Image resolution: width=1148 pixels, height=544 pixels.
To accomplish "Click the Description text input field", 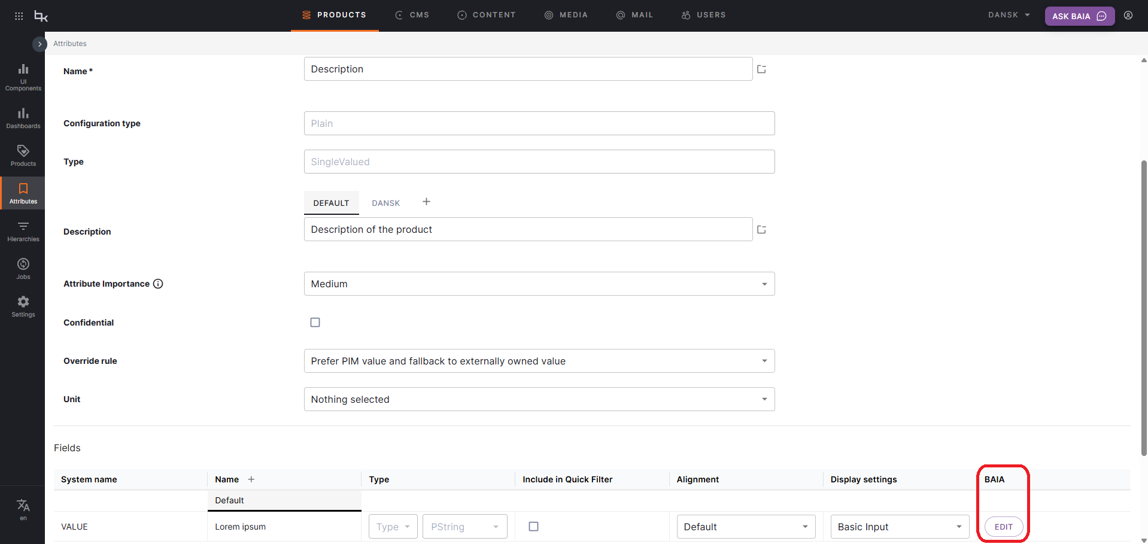I will coord(528,229).
